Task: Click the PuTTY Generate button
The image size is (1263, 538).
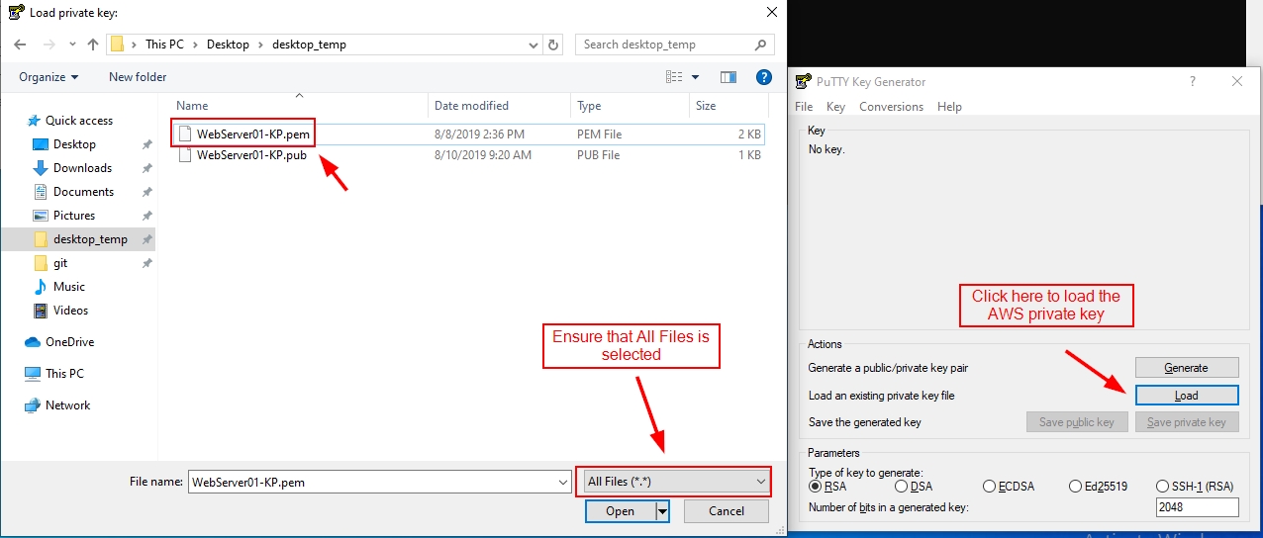Action: (1186, 368)
